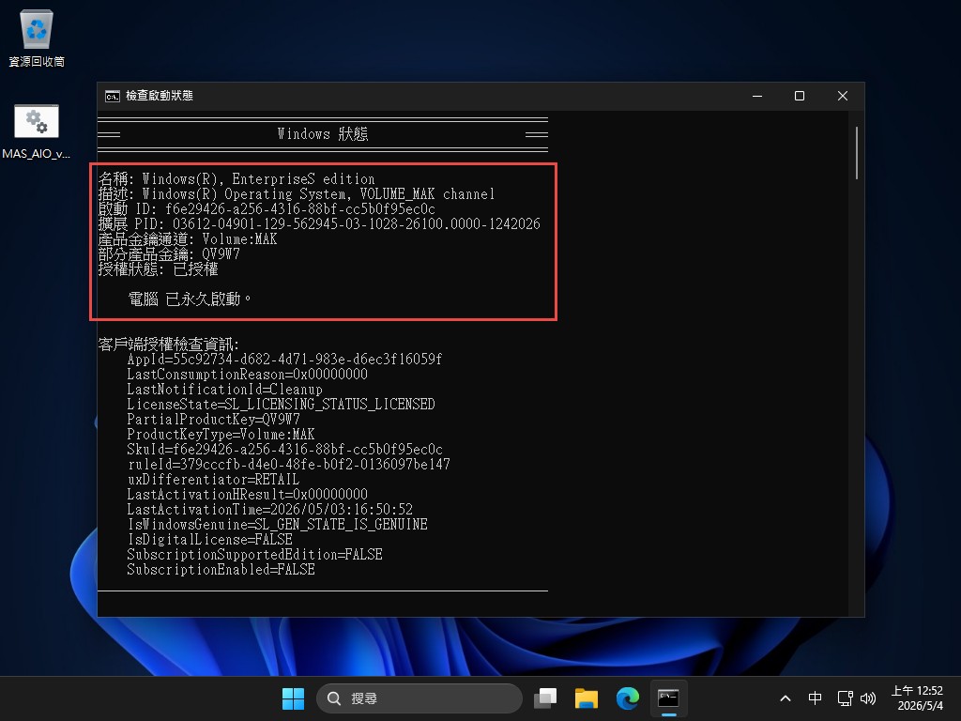The image size is (961, 721).
Task: Open volume control tray icon
Action: click(x=868, y=698)
